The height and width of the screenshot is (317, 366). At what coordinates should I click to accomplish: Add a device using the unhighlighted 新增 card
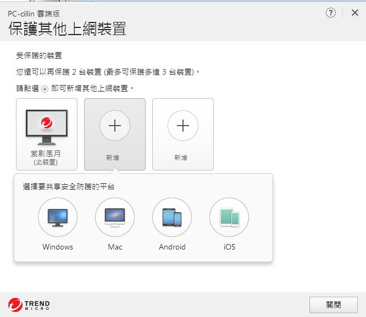183,134
